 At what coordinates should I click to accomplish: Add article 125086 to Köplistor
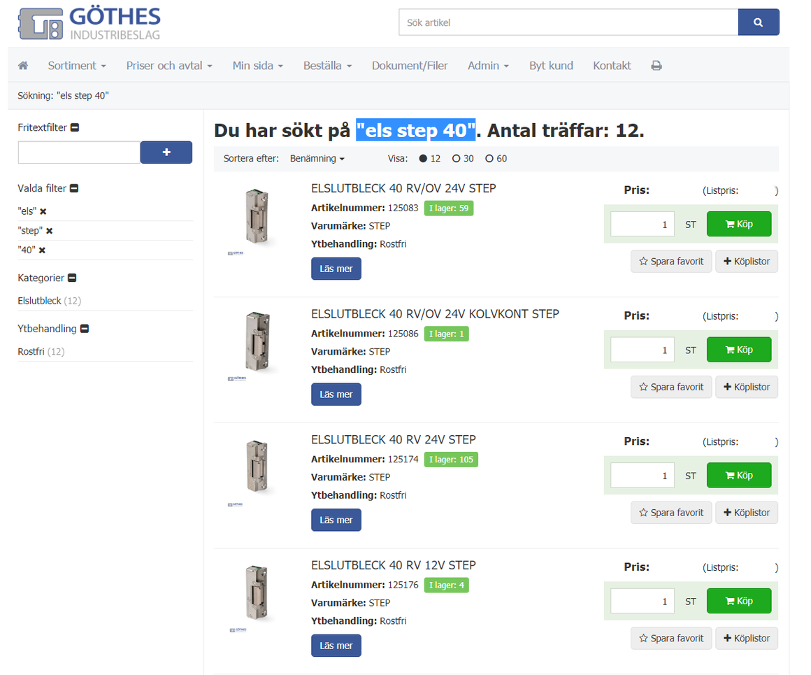[x=747, y=388]
